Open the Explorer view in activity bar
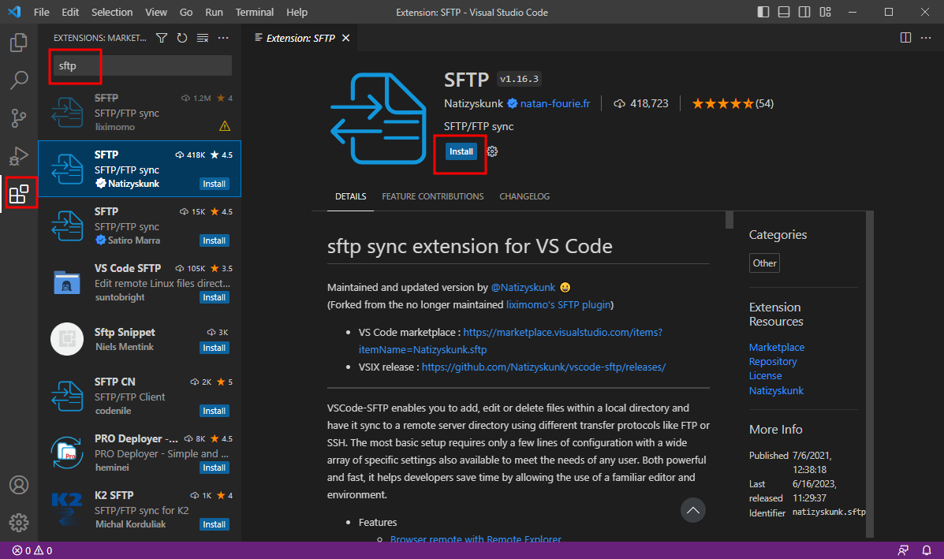Viewport: 944px width, 559px height. click(19, 43)
